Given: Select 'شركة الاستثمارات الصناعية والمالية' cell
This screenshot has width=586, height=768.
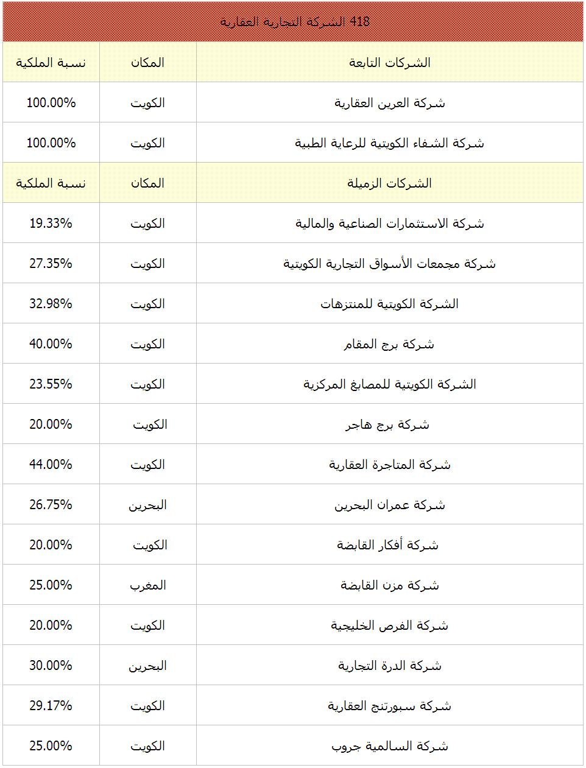Looking at the screenshot, I should point(390,223).
